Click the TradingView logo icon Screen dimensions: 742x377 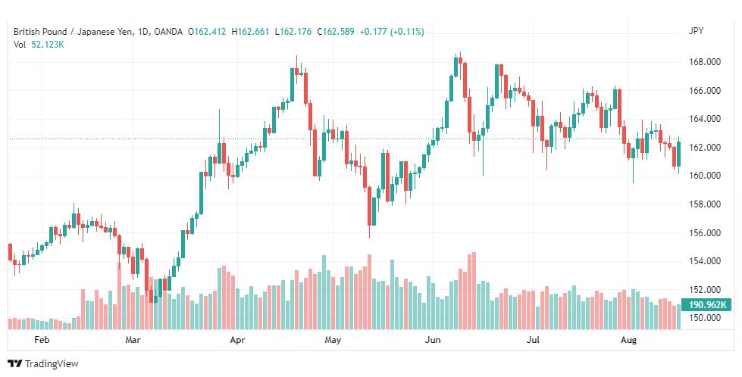[x=14, y=363]
